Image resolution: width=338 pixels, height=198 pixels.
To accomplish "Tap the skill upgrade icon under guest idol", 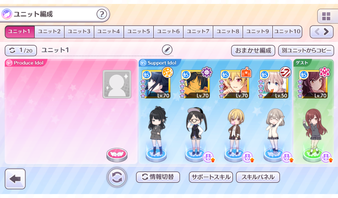I will 327,157.
